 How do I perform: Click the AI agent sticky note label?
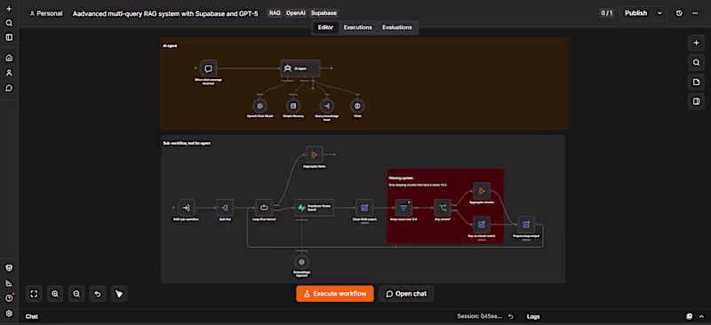tap(170, 45)
